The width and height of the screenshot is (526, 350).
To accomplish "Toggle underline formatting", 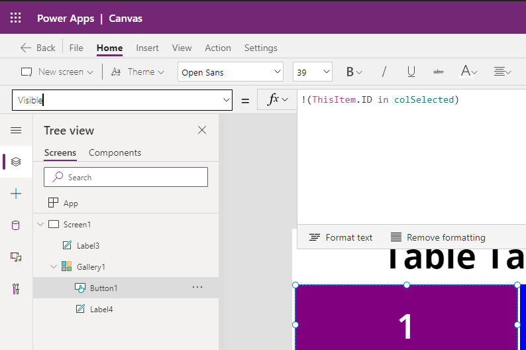I will (411, 72).
